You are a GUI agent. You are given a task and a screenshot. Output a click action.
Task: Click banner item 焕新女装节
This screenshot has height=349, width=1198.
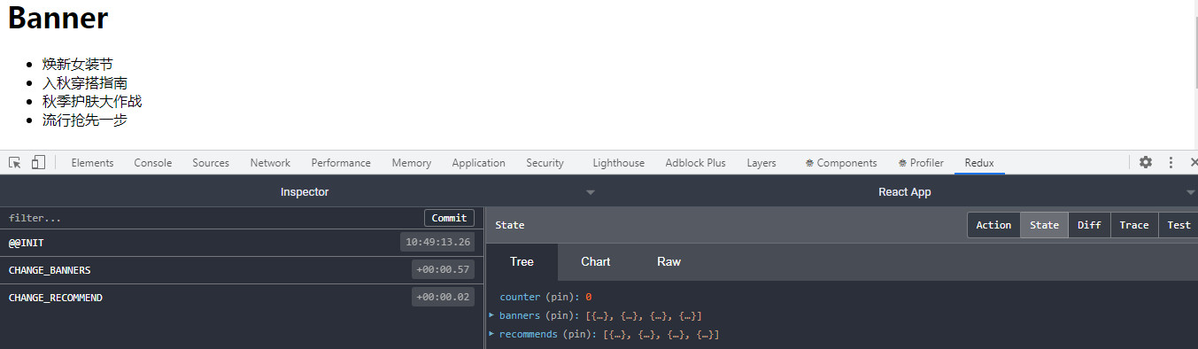click(77, 64)
